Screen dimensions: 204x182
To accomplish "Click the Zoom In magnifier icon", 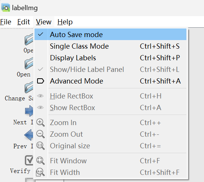I will (40, 122).
